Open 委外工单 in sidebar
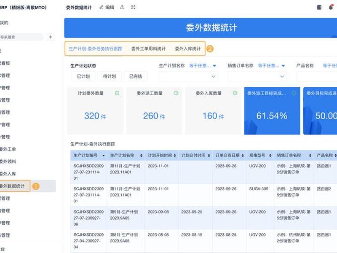This screenshot has width=337, height=253. pyautogui.click(x=8, y=149)
